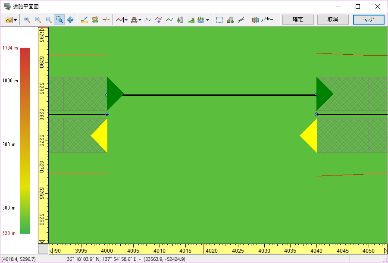The image size is (388, 263).
Task: Click the add building with plus icon
Action: pyautogui.click(x=230, y=20)
